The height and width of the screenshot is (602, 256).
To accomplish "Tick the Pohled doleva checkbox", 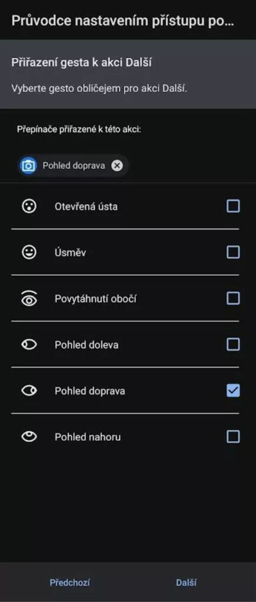I will (x=233, y=345).
